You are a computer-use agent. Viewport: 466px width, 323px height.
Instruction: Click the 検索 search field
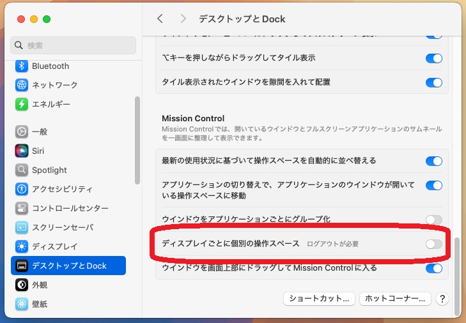(x=73, y=45)
